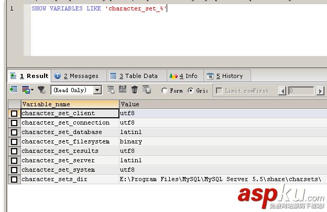Select the character_set_filesystem cell
This screenshot has width=327, height=212.
(70, 142)
